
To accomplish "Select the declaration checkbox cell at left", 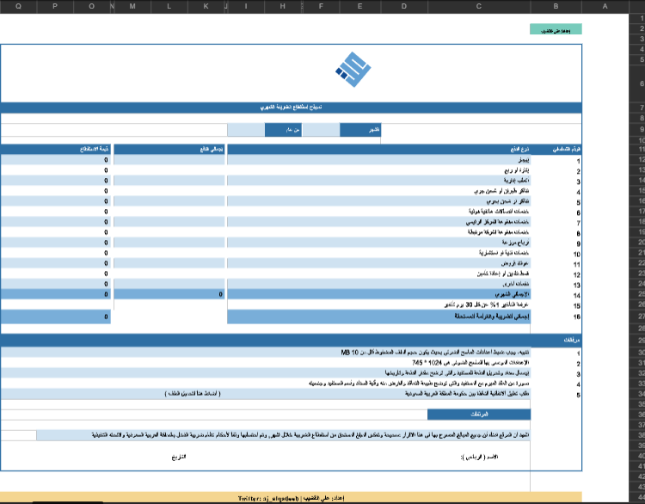I will (19, 435).
